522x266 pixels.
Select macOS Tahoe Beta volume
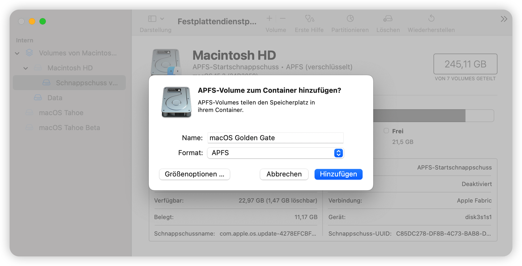(x=69, y=128)
